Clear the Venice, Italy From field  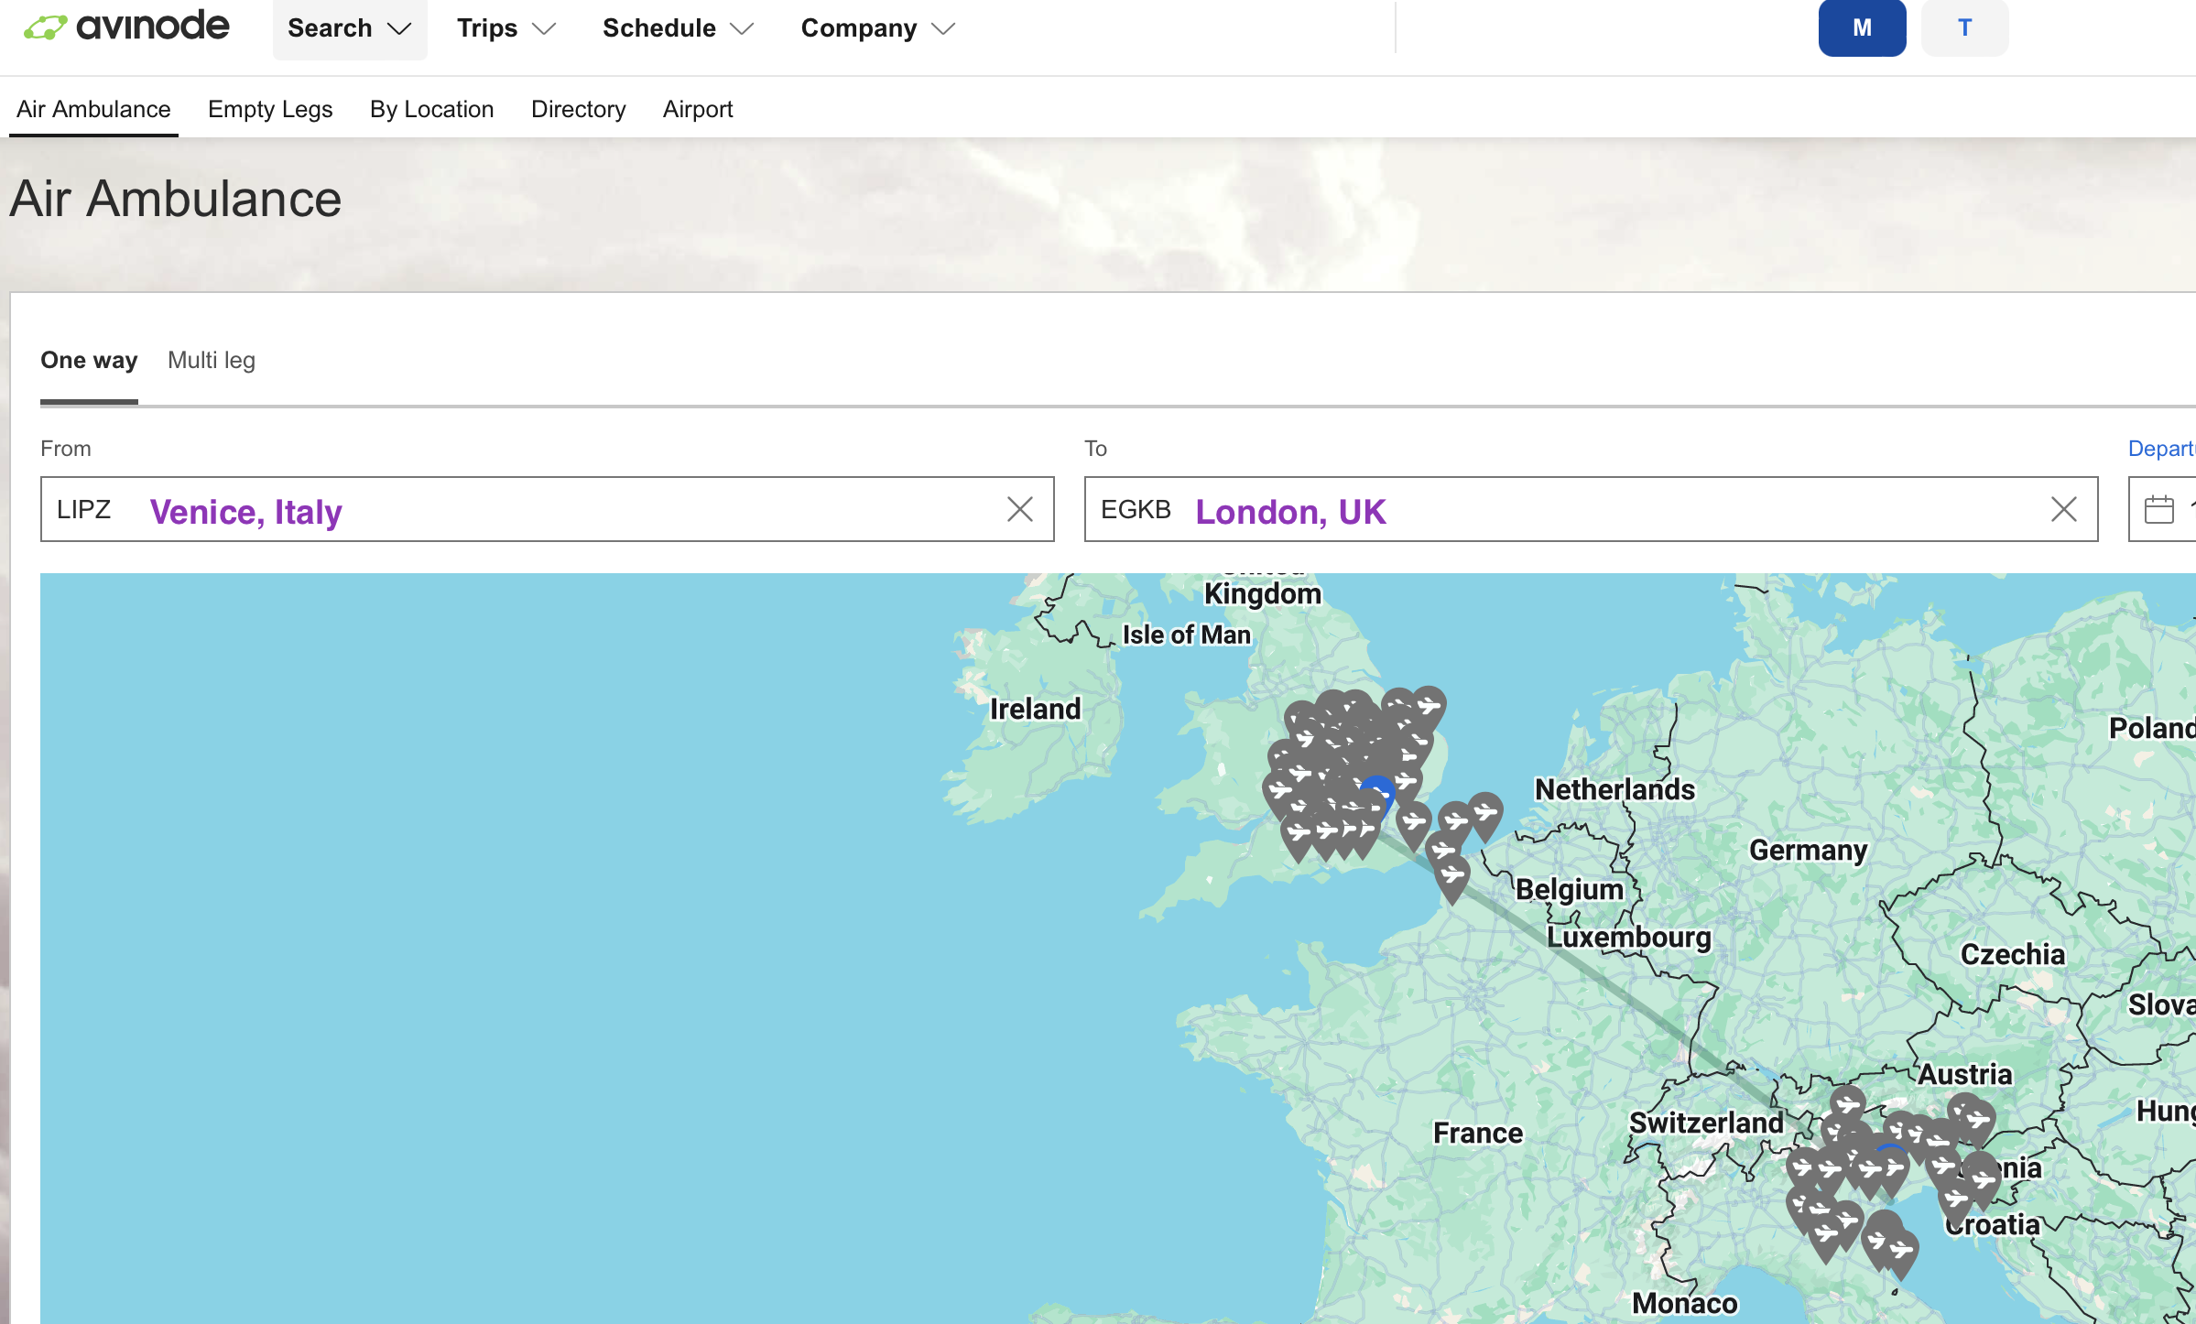tap(1019, 509)
